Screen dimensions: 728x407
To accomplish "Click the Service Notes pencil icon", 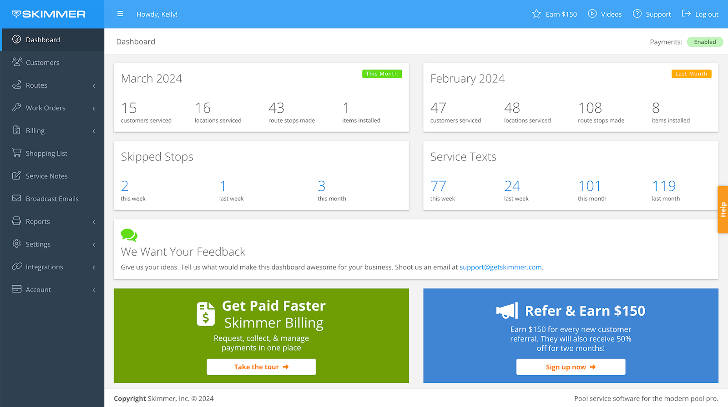I will pos(17,175).
